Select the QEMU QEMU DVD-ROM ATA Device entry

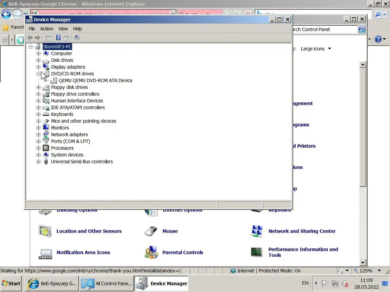(95, 80)
